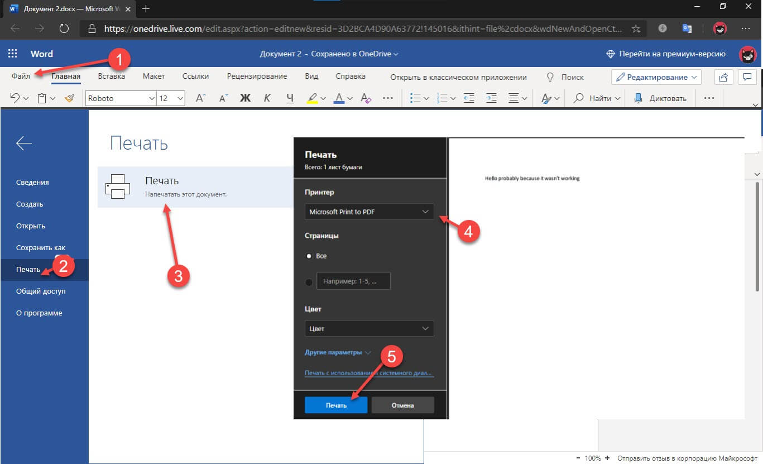Open the Справка tab
This screenshot has height=464, width=763.
click(351, 76)
